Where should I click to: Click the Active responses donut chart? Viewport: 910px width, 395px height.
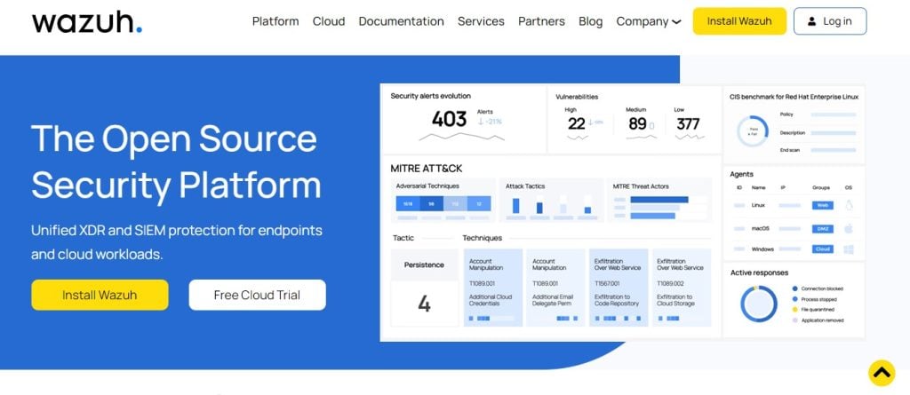pos(758,304)
